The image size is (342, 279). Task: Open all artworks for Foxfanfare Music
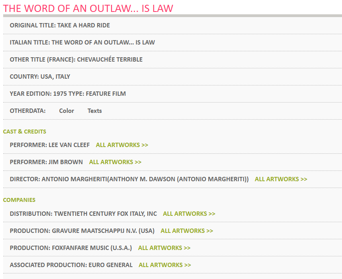point(164,248)
